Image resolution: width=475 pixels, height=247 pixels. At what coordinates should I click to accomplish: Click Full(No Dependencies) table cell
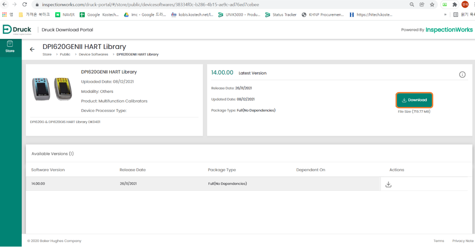[227, 184]
